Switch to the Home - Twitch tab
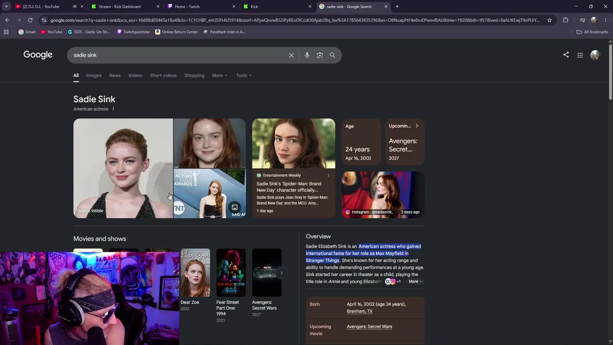The image size is (613, 345). [200, 7]
